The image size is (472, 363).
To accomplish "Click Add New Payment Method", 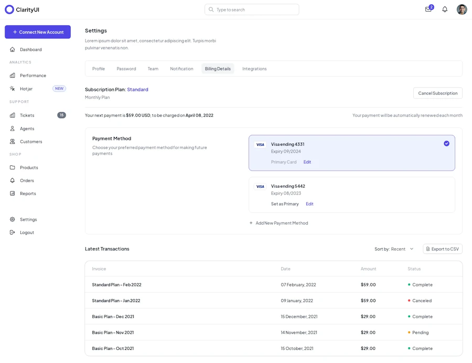I will point(279,223).
